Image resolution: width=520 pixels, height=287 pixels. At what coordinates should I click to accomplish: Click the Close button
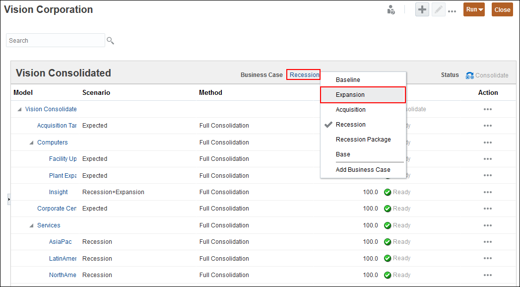click(502, 9)
